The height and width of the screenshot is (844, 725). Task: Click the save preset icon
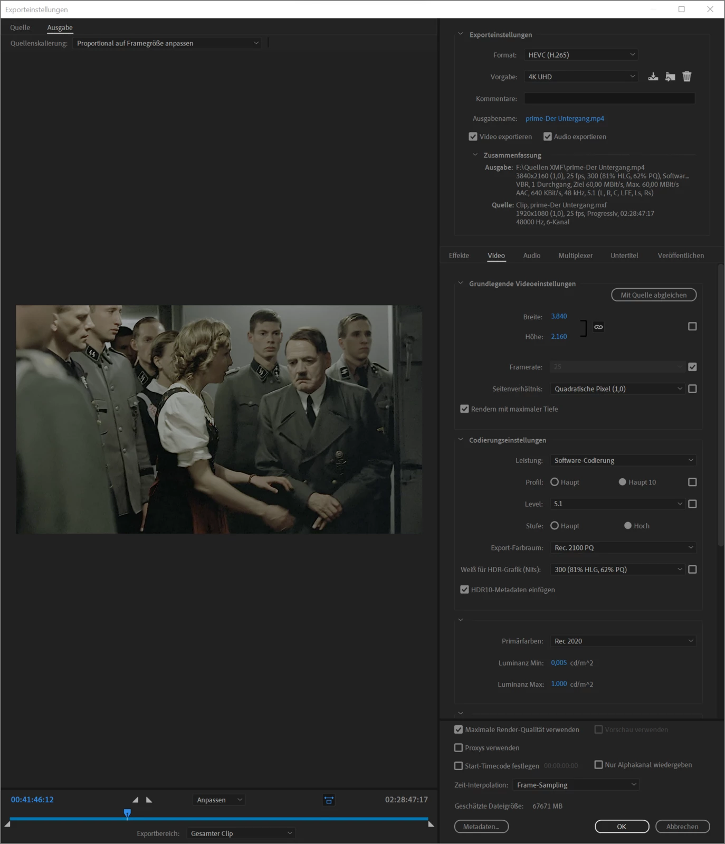click(x=653, y=77)
